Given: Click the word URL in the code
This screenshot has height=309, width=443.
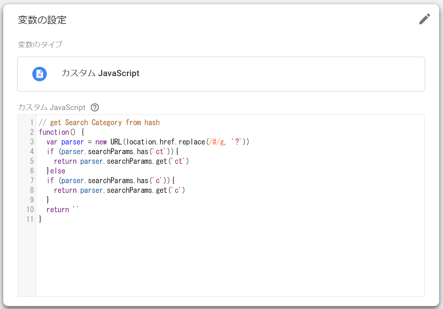Looking at the screenshot, I should 116,142.
